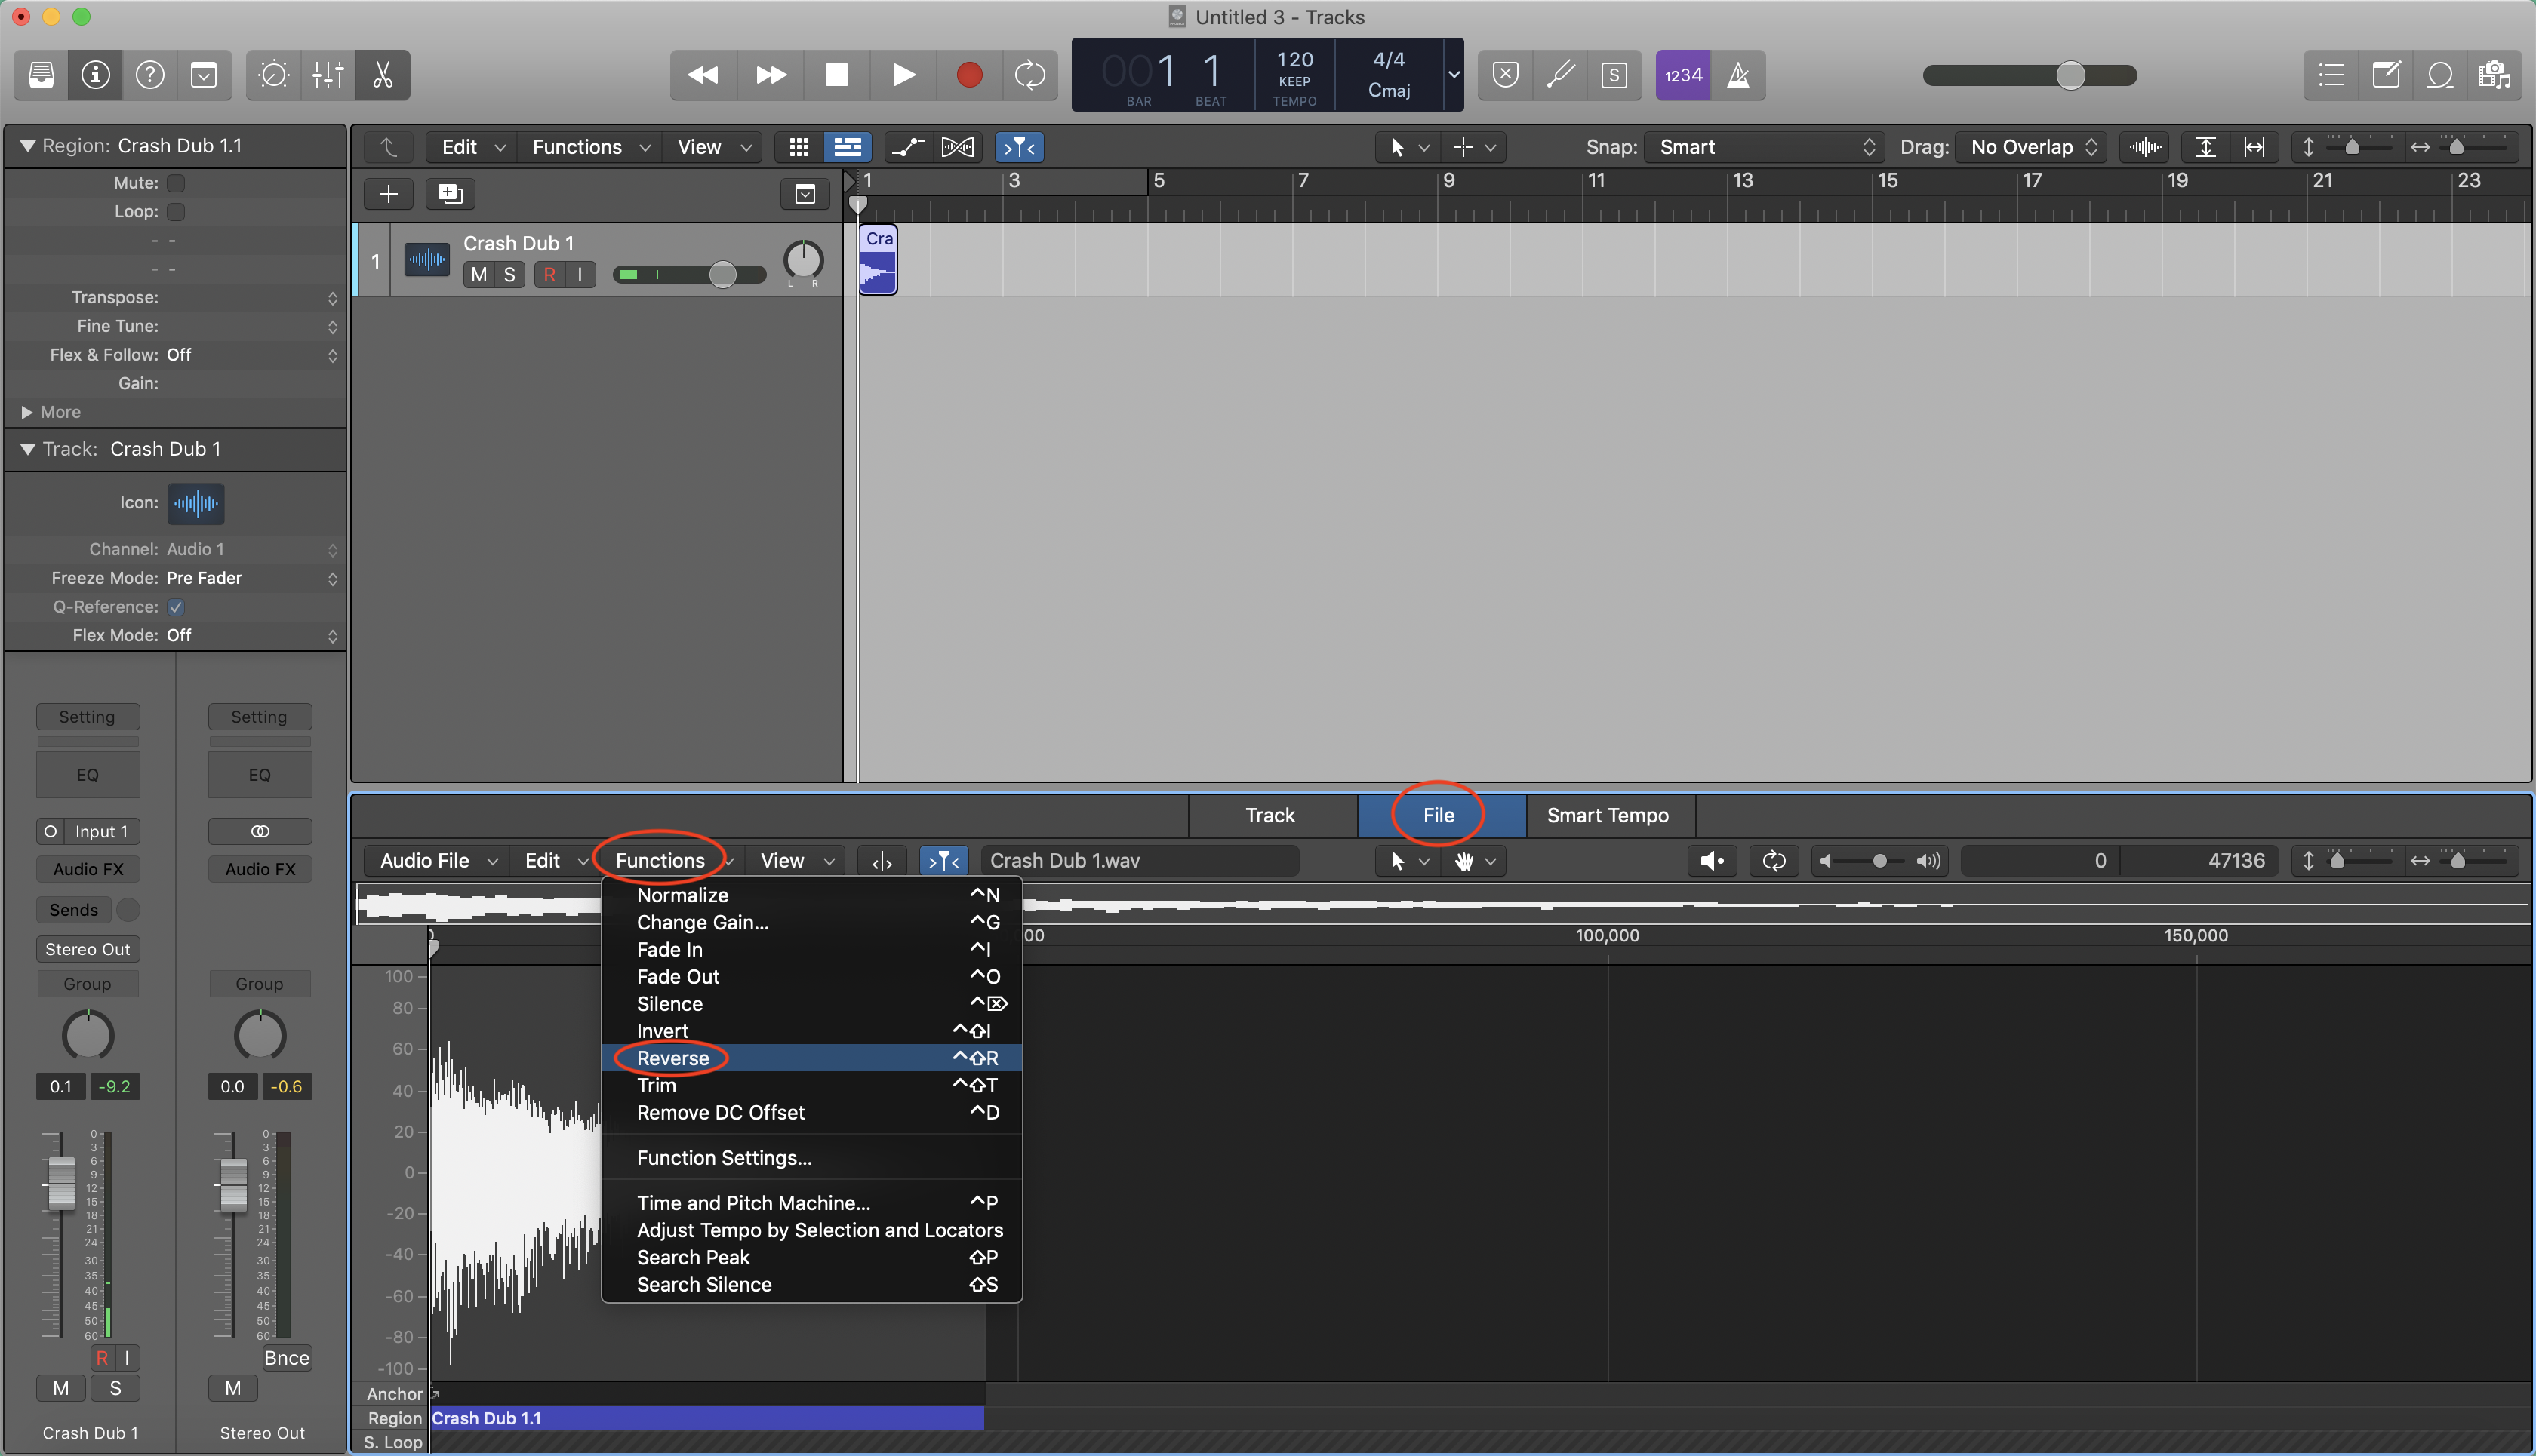Click the Bnce button on Stereo Out
Viewport: 2536px width, 1456px height.
(286, 1358)
